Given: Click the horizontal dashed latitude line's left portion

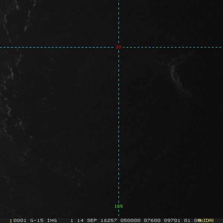Looking at the screenshot, I should (x=56, y=47).
